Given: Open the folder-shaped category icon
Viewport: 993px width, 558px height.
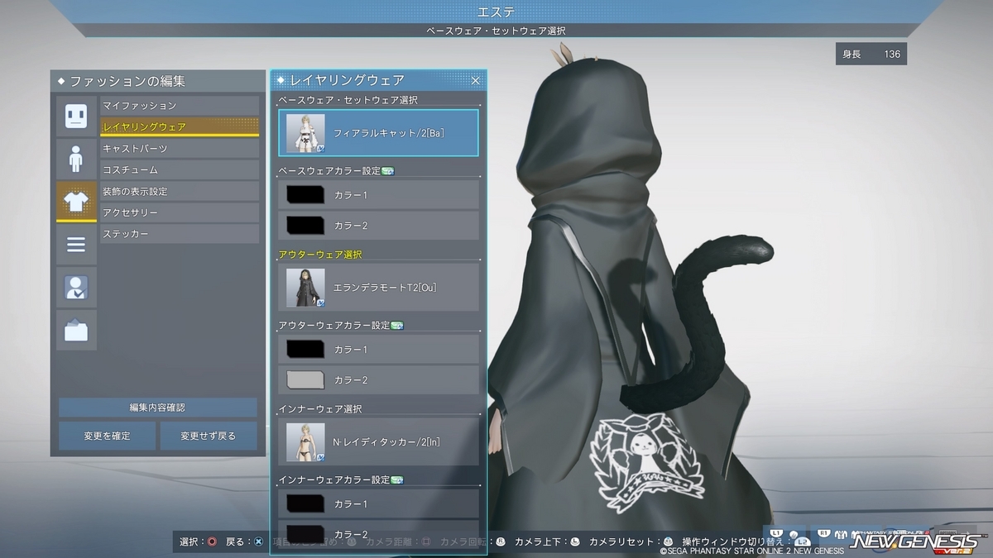Looking at the screenshot, I should point(76,330).
